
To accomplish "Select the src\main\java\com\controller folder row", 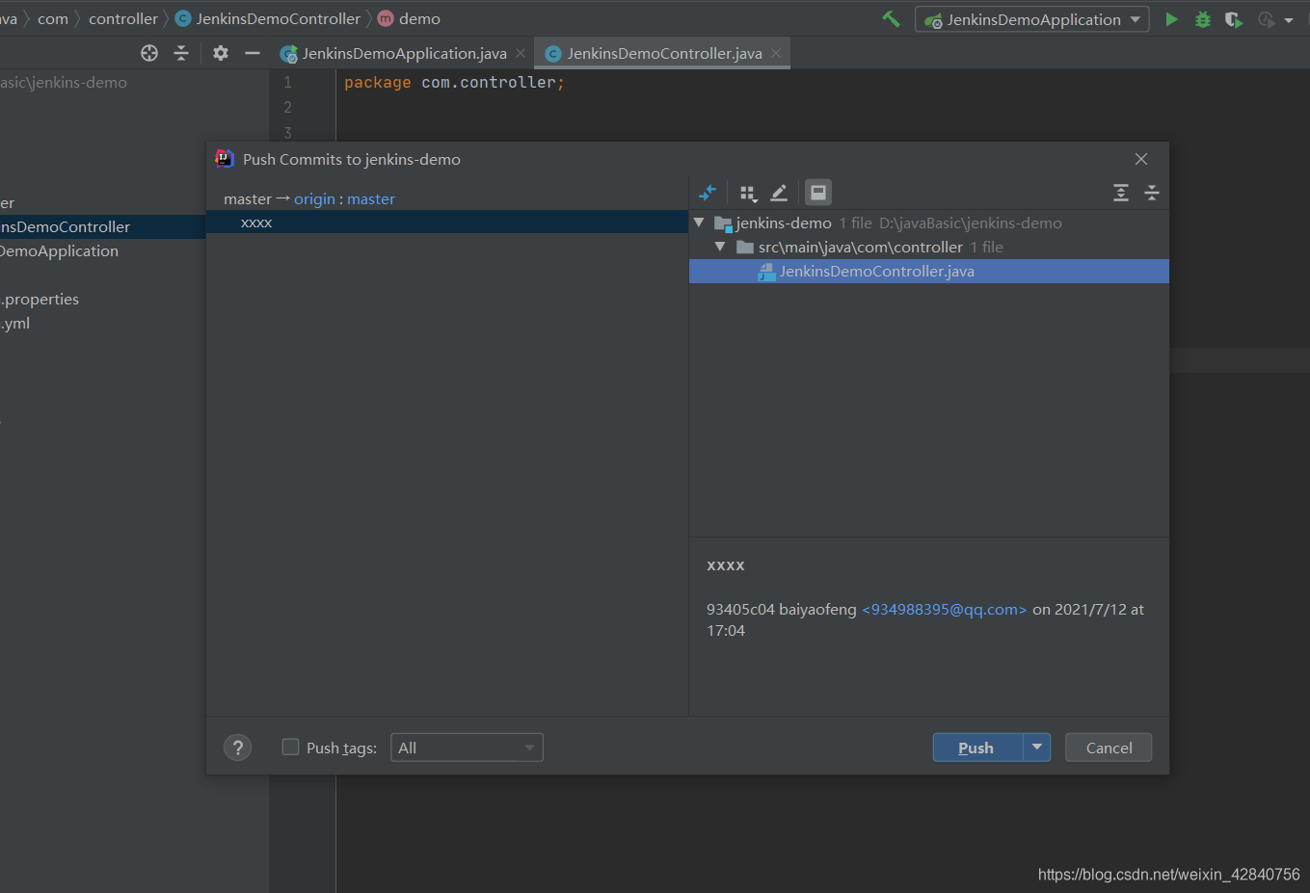I will click(x=929, y=247).
